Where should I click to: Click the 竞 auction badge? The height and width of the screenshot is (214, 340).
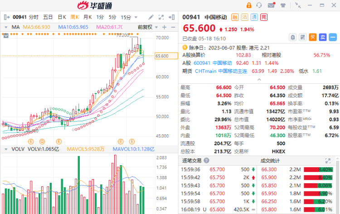[x=264, y=17]
